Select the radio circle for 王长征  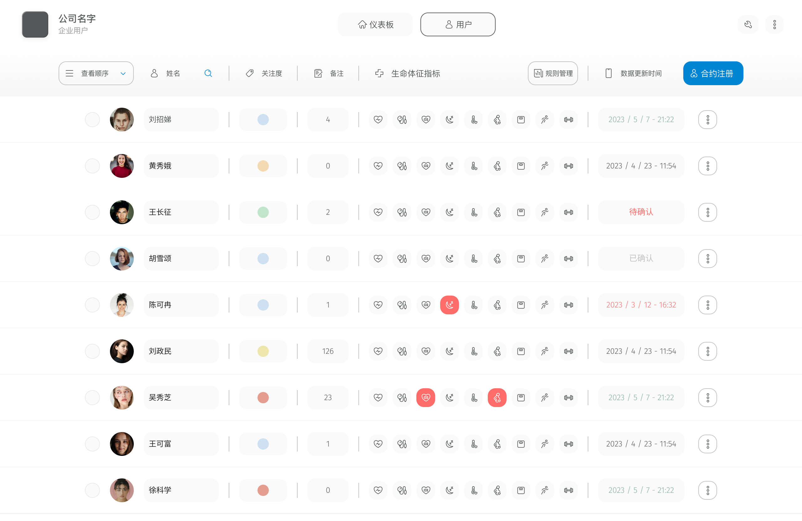[x=92, y=212]
